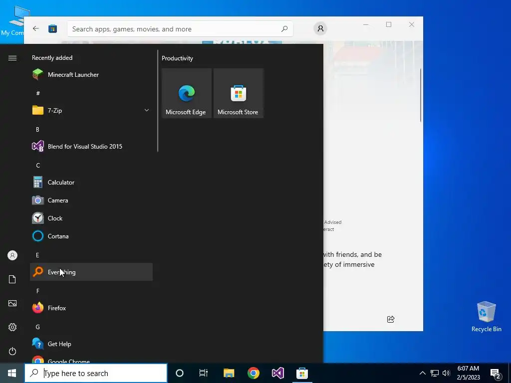Open Task View on the taskbar
This screenshot has width=511, height=383.
(204, 373)
